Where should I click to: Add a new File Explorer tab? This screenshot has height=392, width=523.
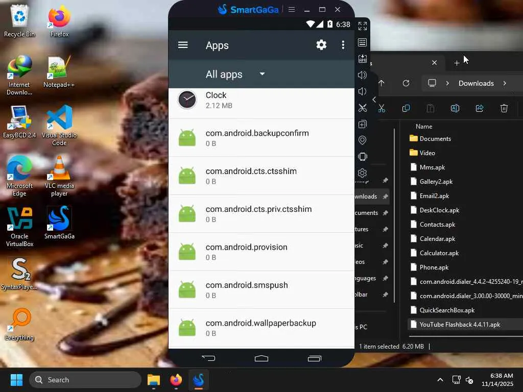coord(457,63)
